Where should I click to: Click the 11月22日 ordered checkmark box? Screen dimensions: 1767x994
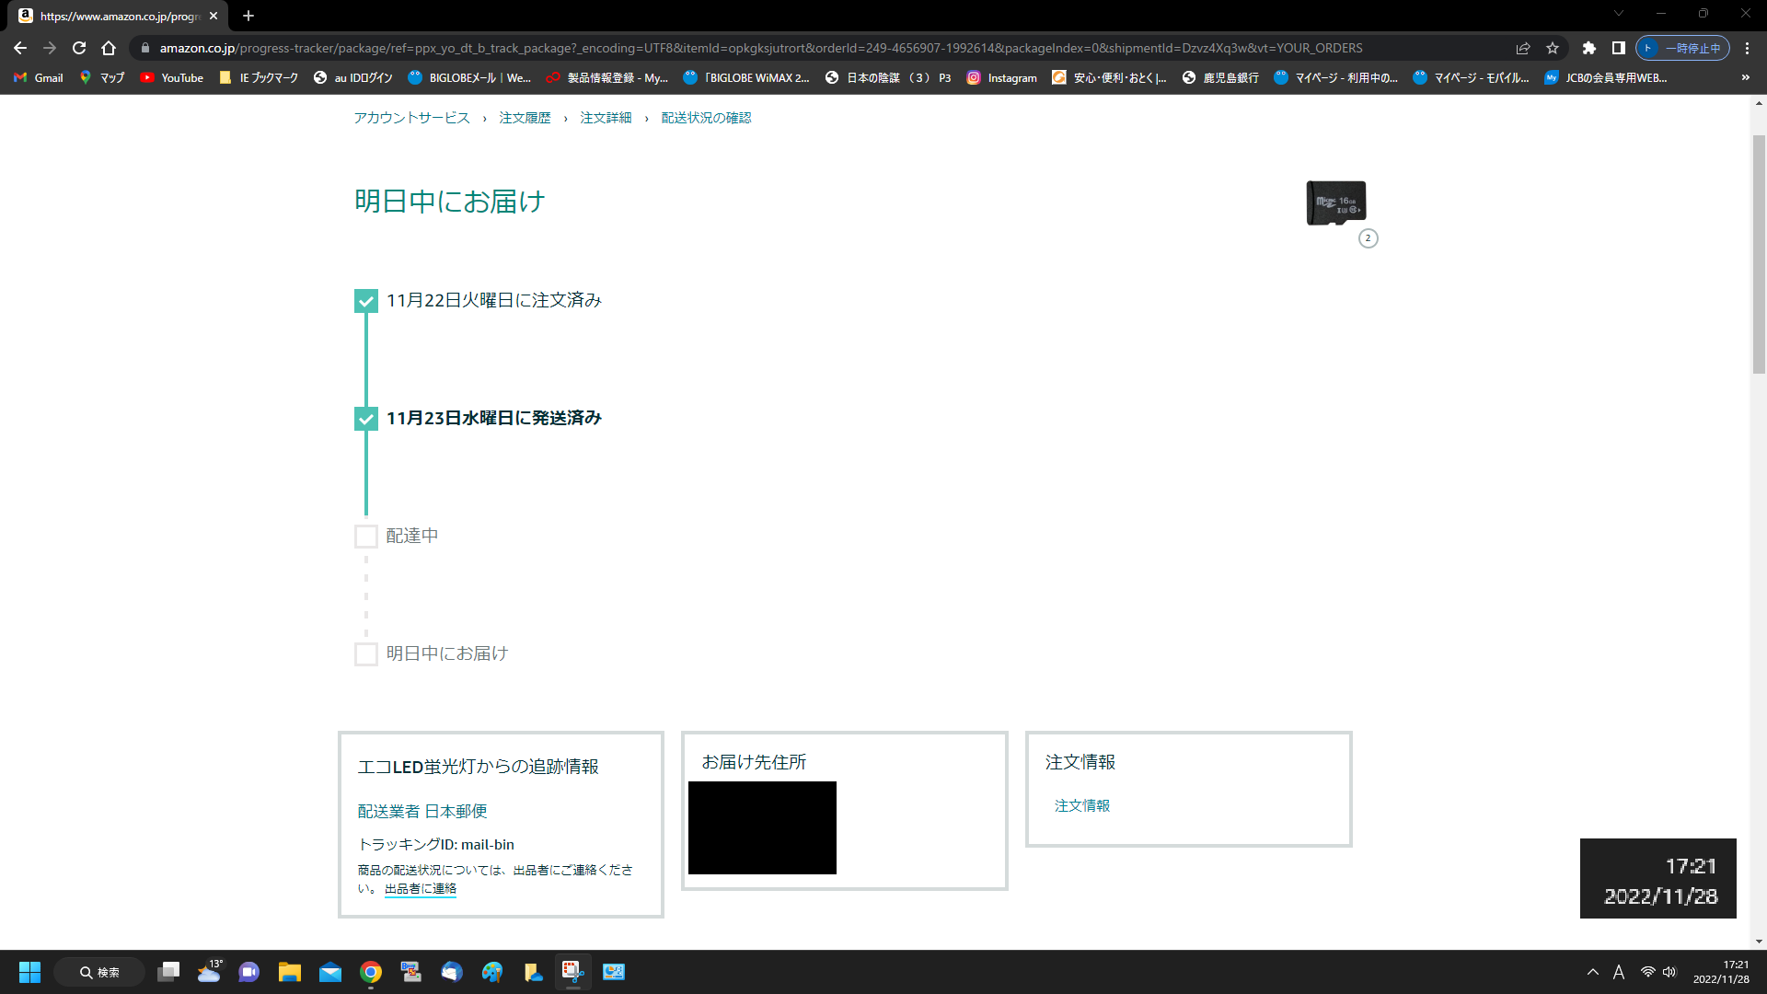[x=366, y=301]
